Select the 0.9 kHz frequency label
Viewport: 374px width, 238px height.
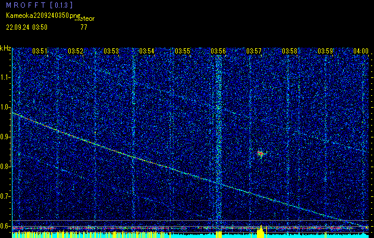(5, 137)
